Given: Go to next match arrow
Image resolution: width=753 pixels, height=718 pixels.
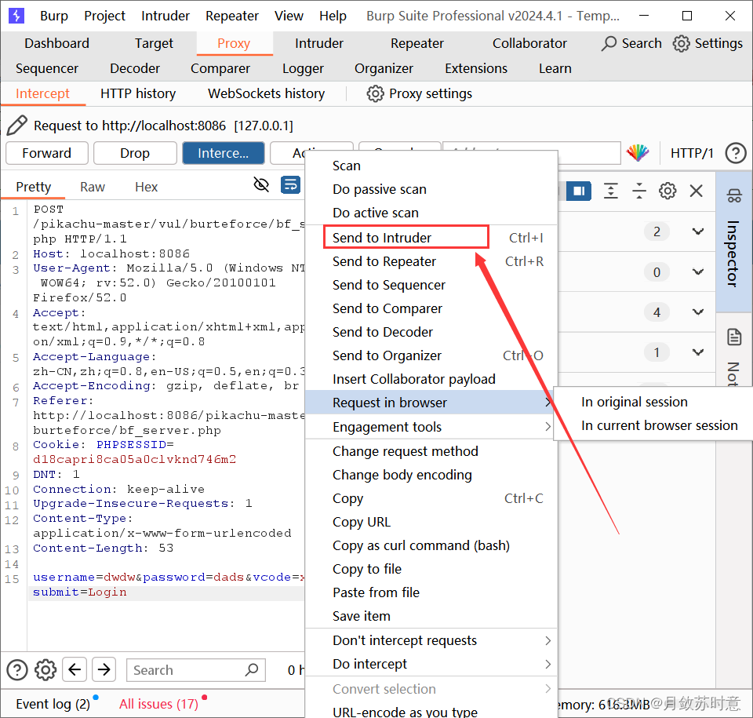Looking at the screenshot, I should [104, 669].
